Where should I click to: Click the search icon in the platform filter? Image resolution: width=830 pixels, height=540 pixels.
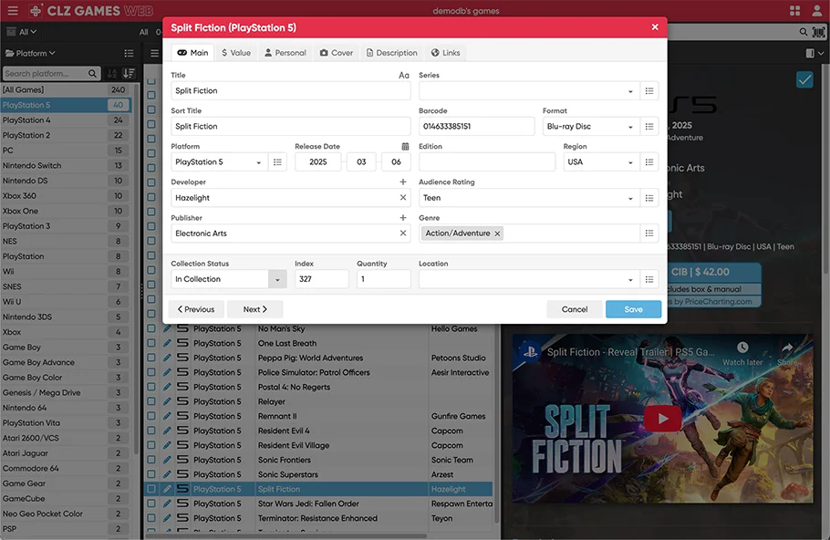92,74
